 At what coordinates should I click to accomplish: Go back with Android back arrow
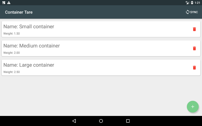pyautogui.click(x=74, y=121)
